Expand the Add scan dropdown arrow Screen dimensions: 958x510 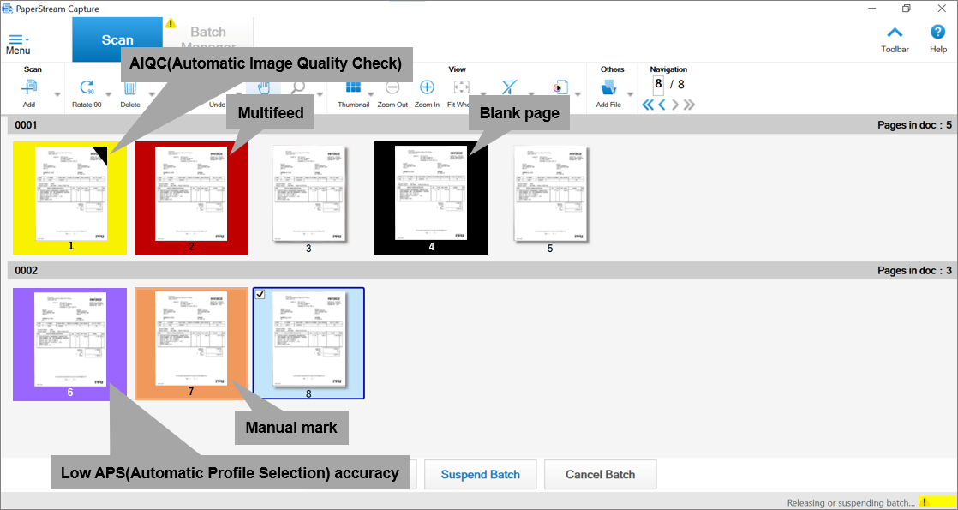point(57,94)
